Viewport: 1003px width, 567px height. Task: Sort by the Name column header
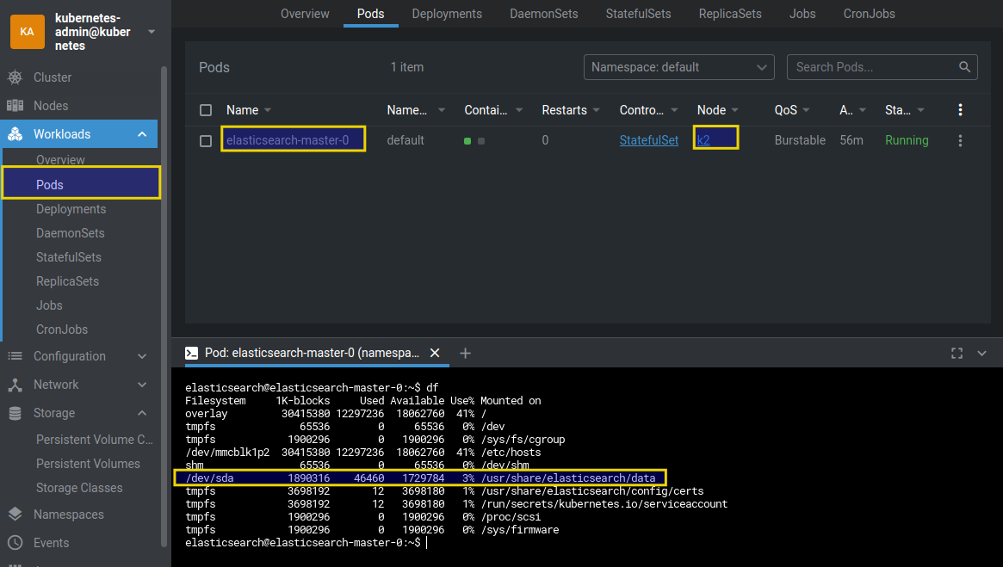click(243, 110)
